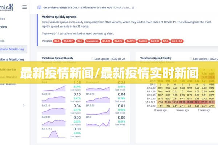Click the BA.2.28 sparkline chart
Image resolution: width=218 pixels, height=145 pixels.
98,111
